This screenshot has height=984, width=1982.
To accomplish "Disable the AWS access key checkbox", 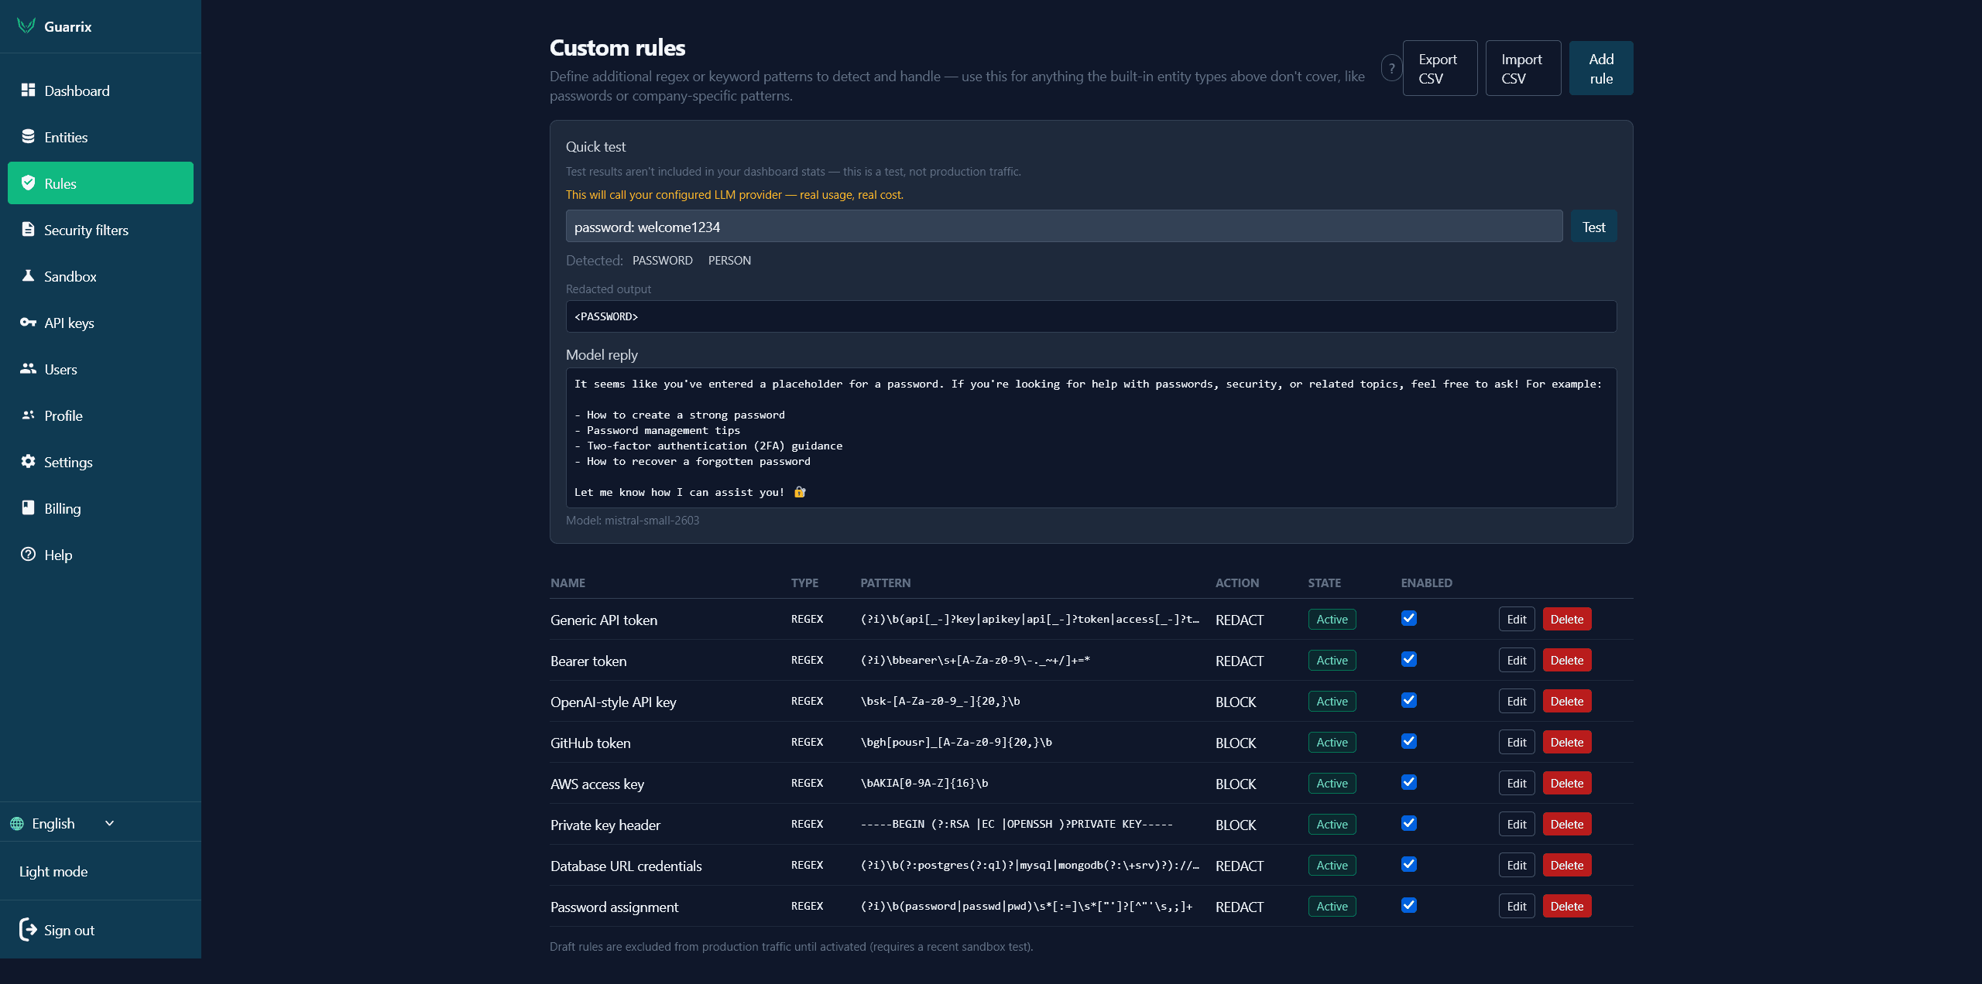I will 1409,782.
